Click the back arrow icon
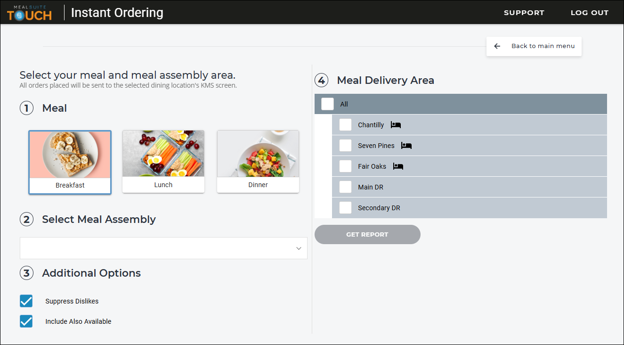Image resolution: width=624 pixels, height=345 pixels. (x=497, y=46)
